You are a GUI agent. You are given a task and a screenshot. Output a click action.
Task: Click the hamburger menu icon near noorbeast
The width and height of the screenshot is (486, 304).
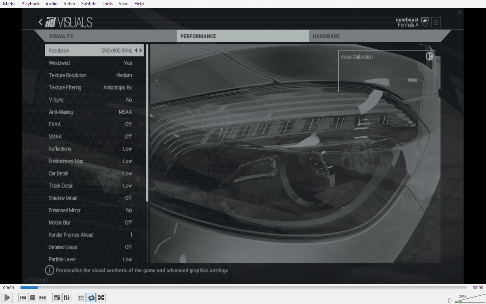point(436,22)
